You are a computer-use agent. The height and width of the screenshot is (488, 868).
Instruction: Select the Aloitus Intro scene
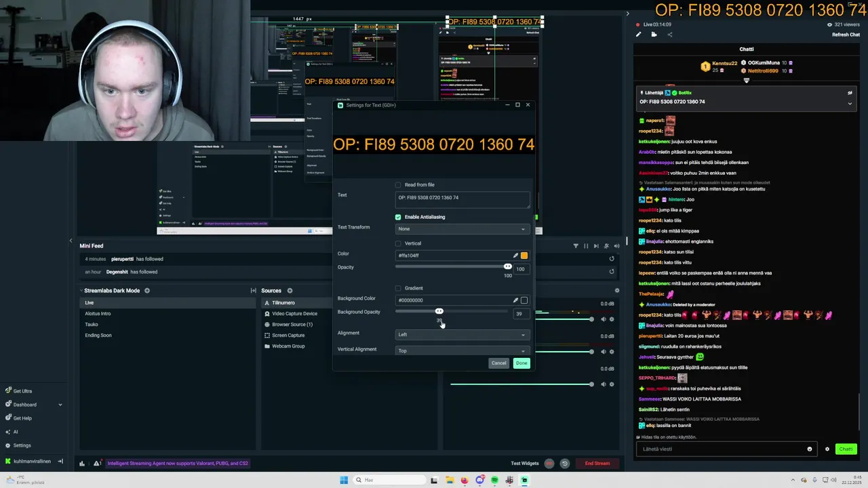(x=167, y=314)
